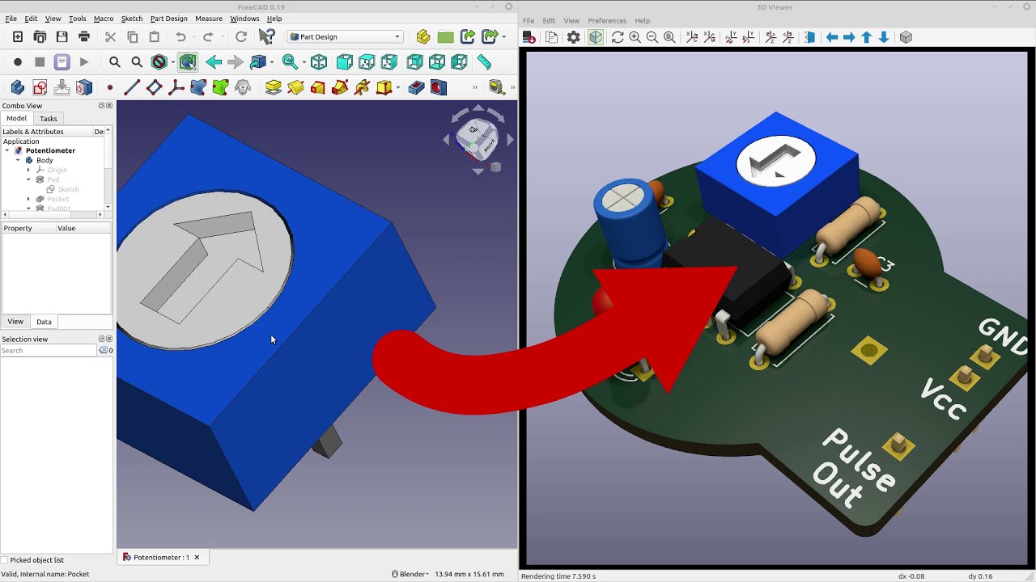The height and width of the screenshot is (582, 1036).
Task: Click the reload board icon in 3D Viewer
Action: click(x=618, y=37)
